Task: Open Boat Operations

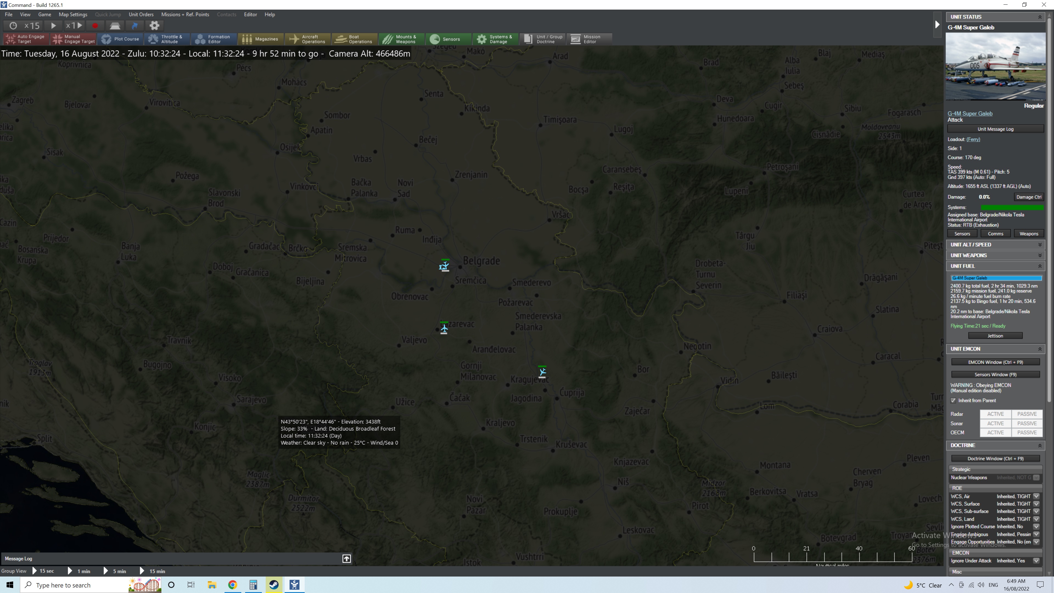Action: 354,39
